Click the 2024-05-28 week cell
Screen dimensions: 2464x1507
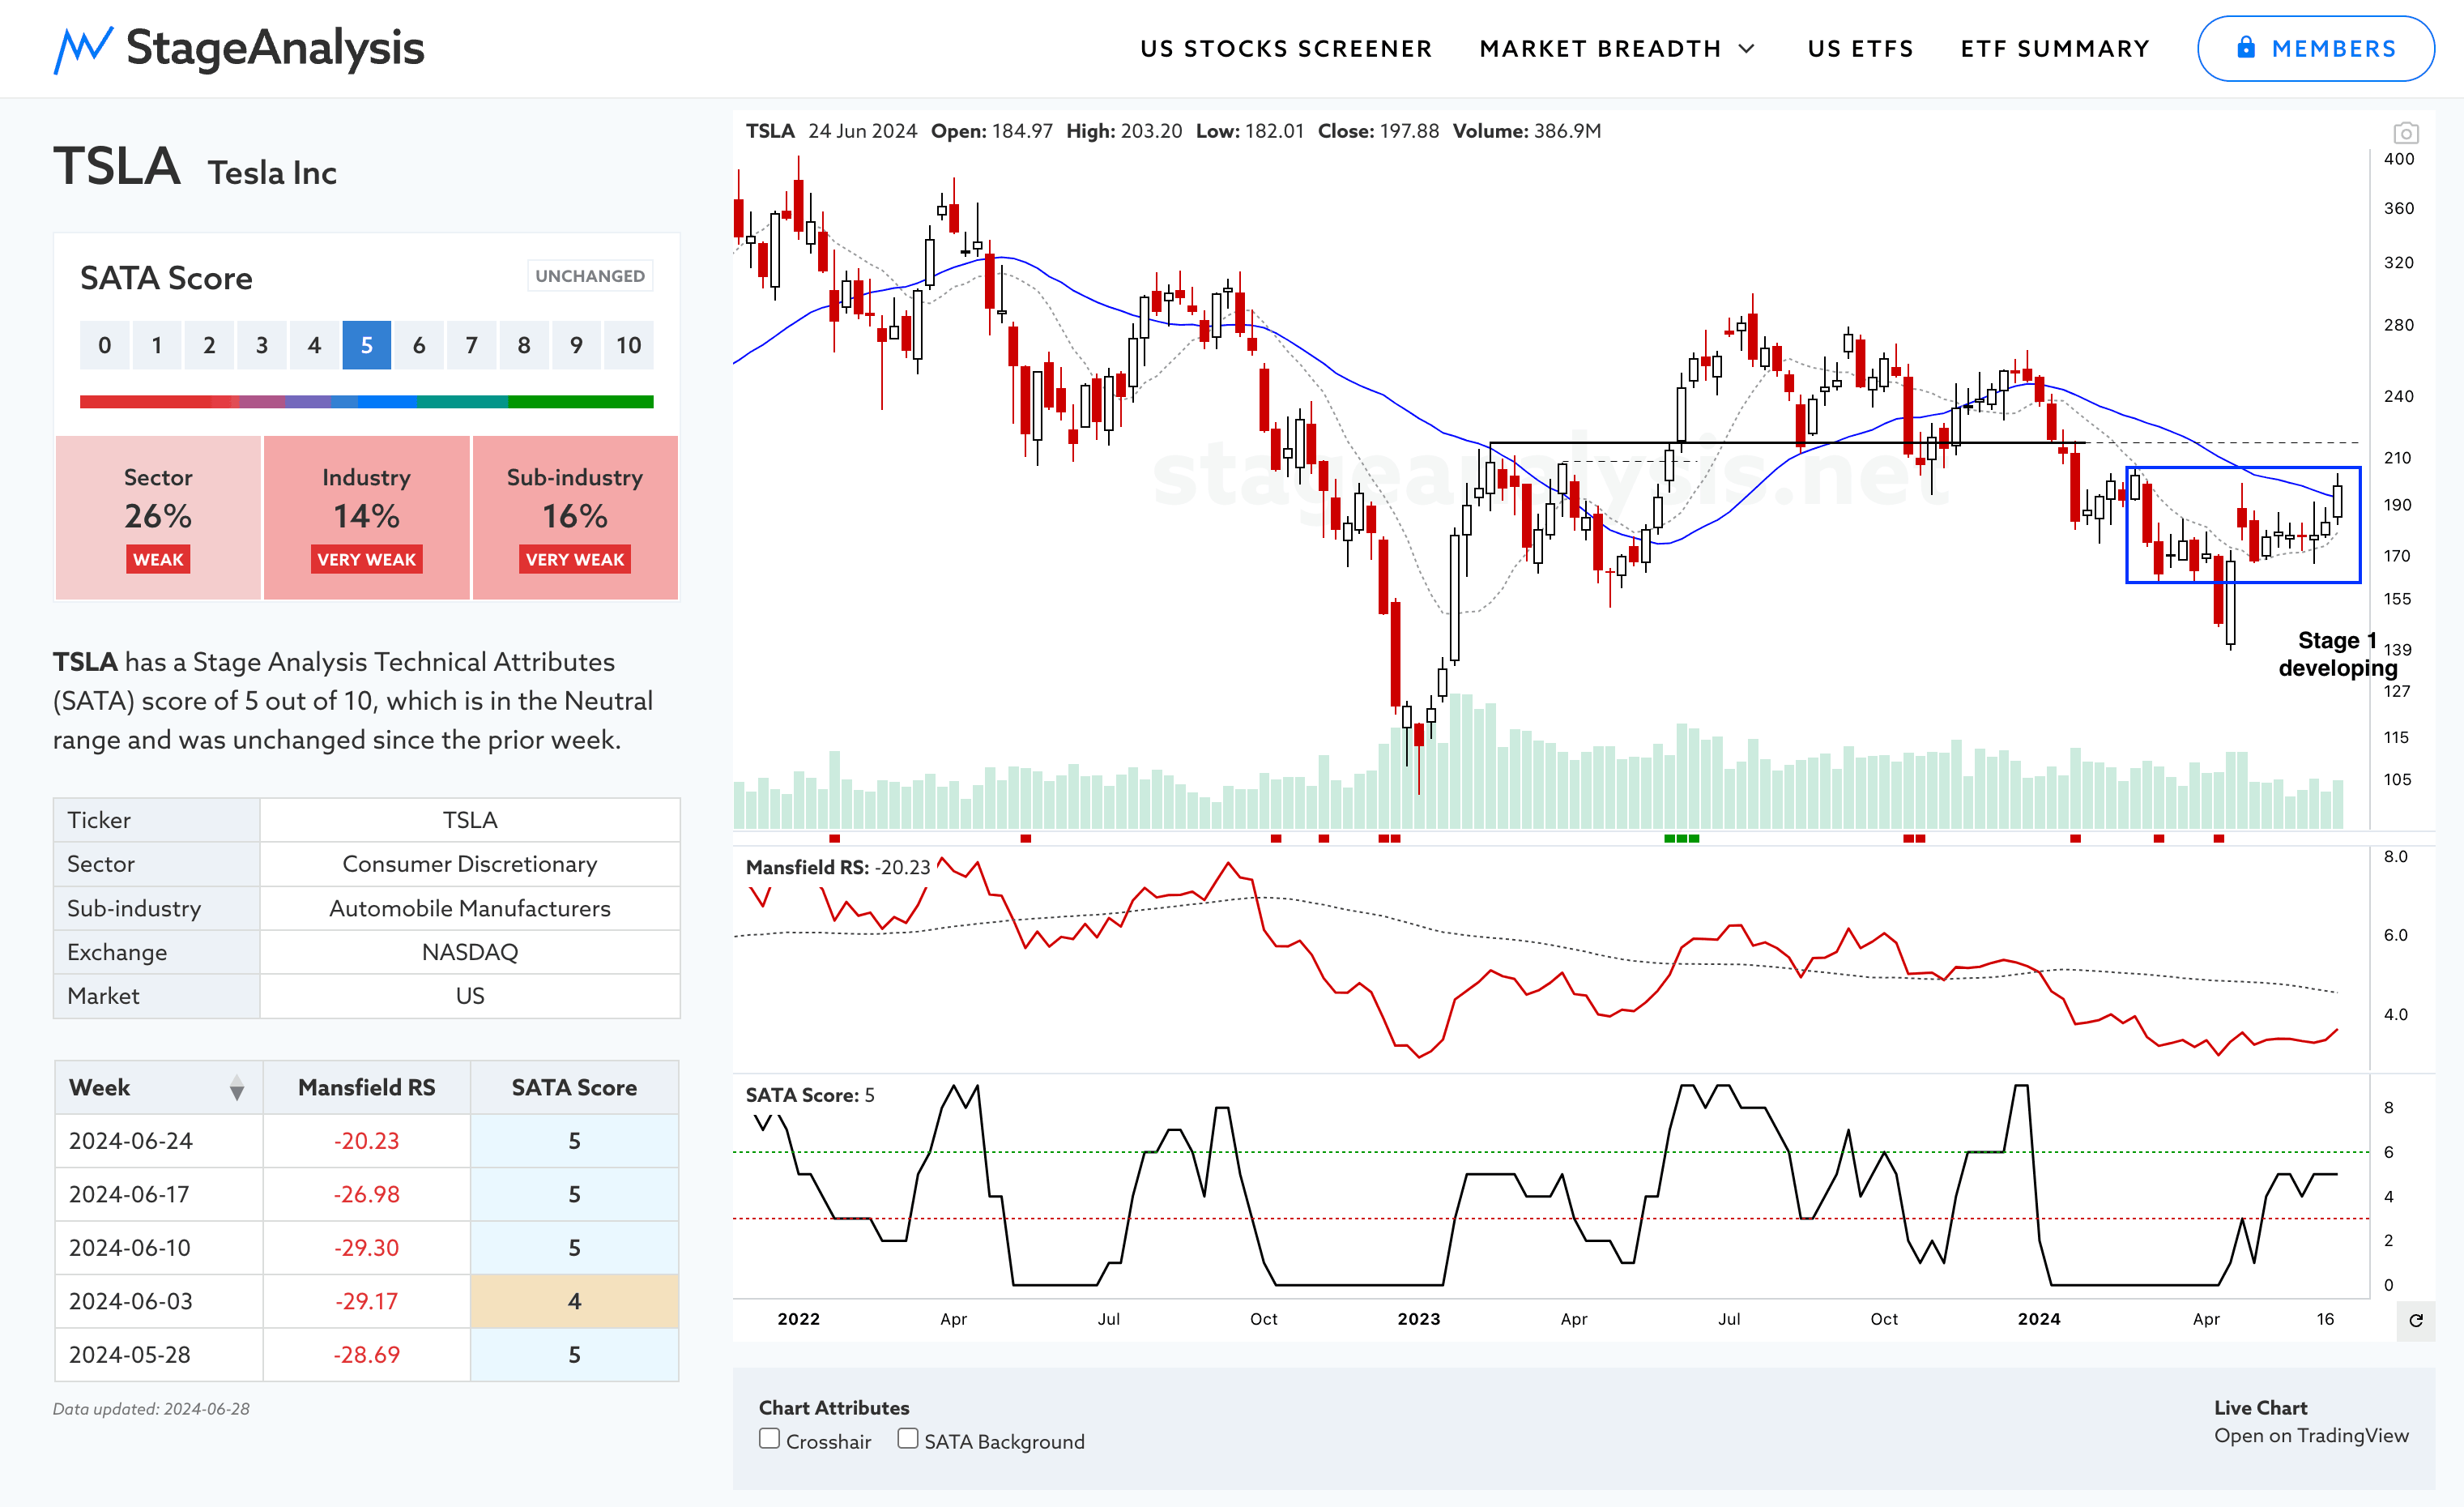coord(158,1355)
